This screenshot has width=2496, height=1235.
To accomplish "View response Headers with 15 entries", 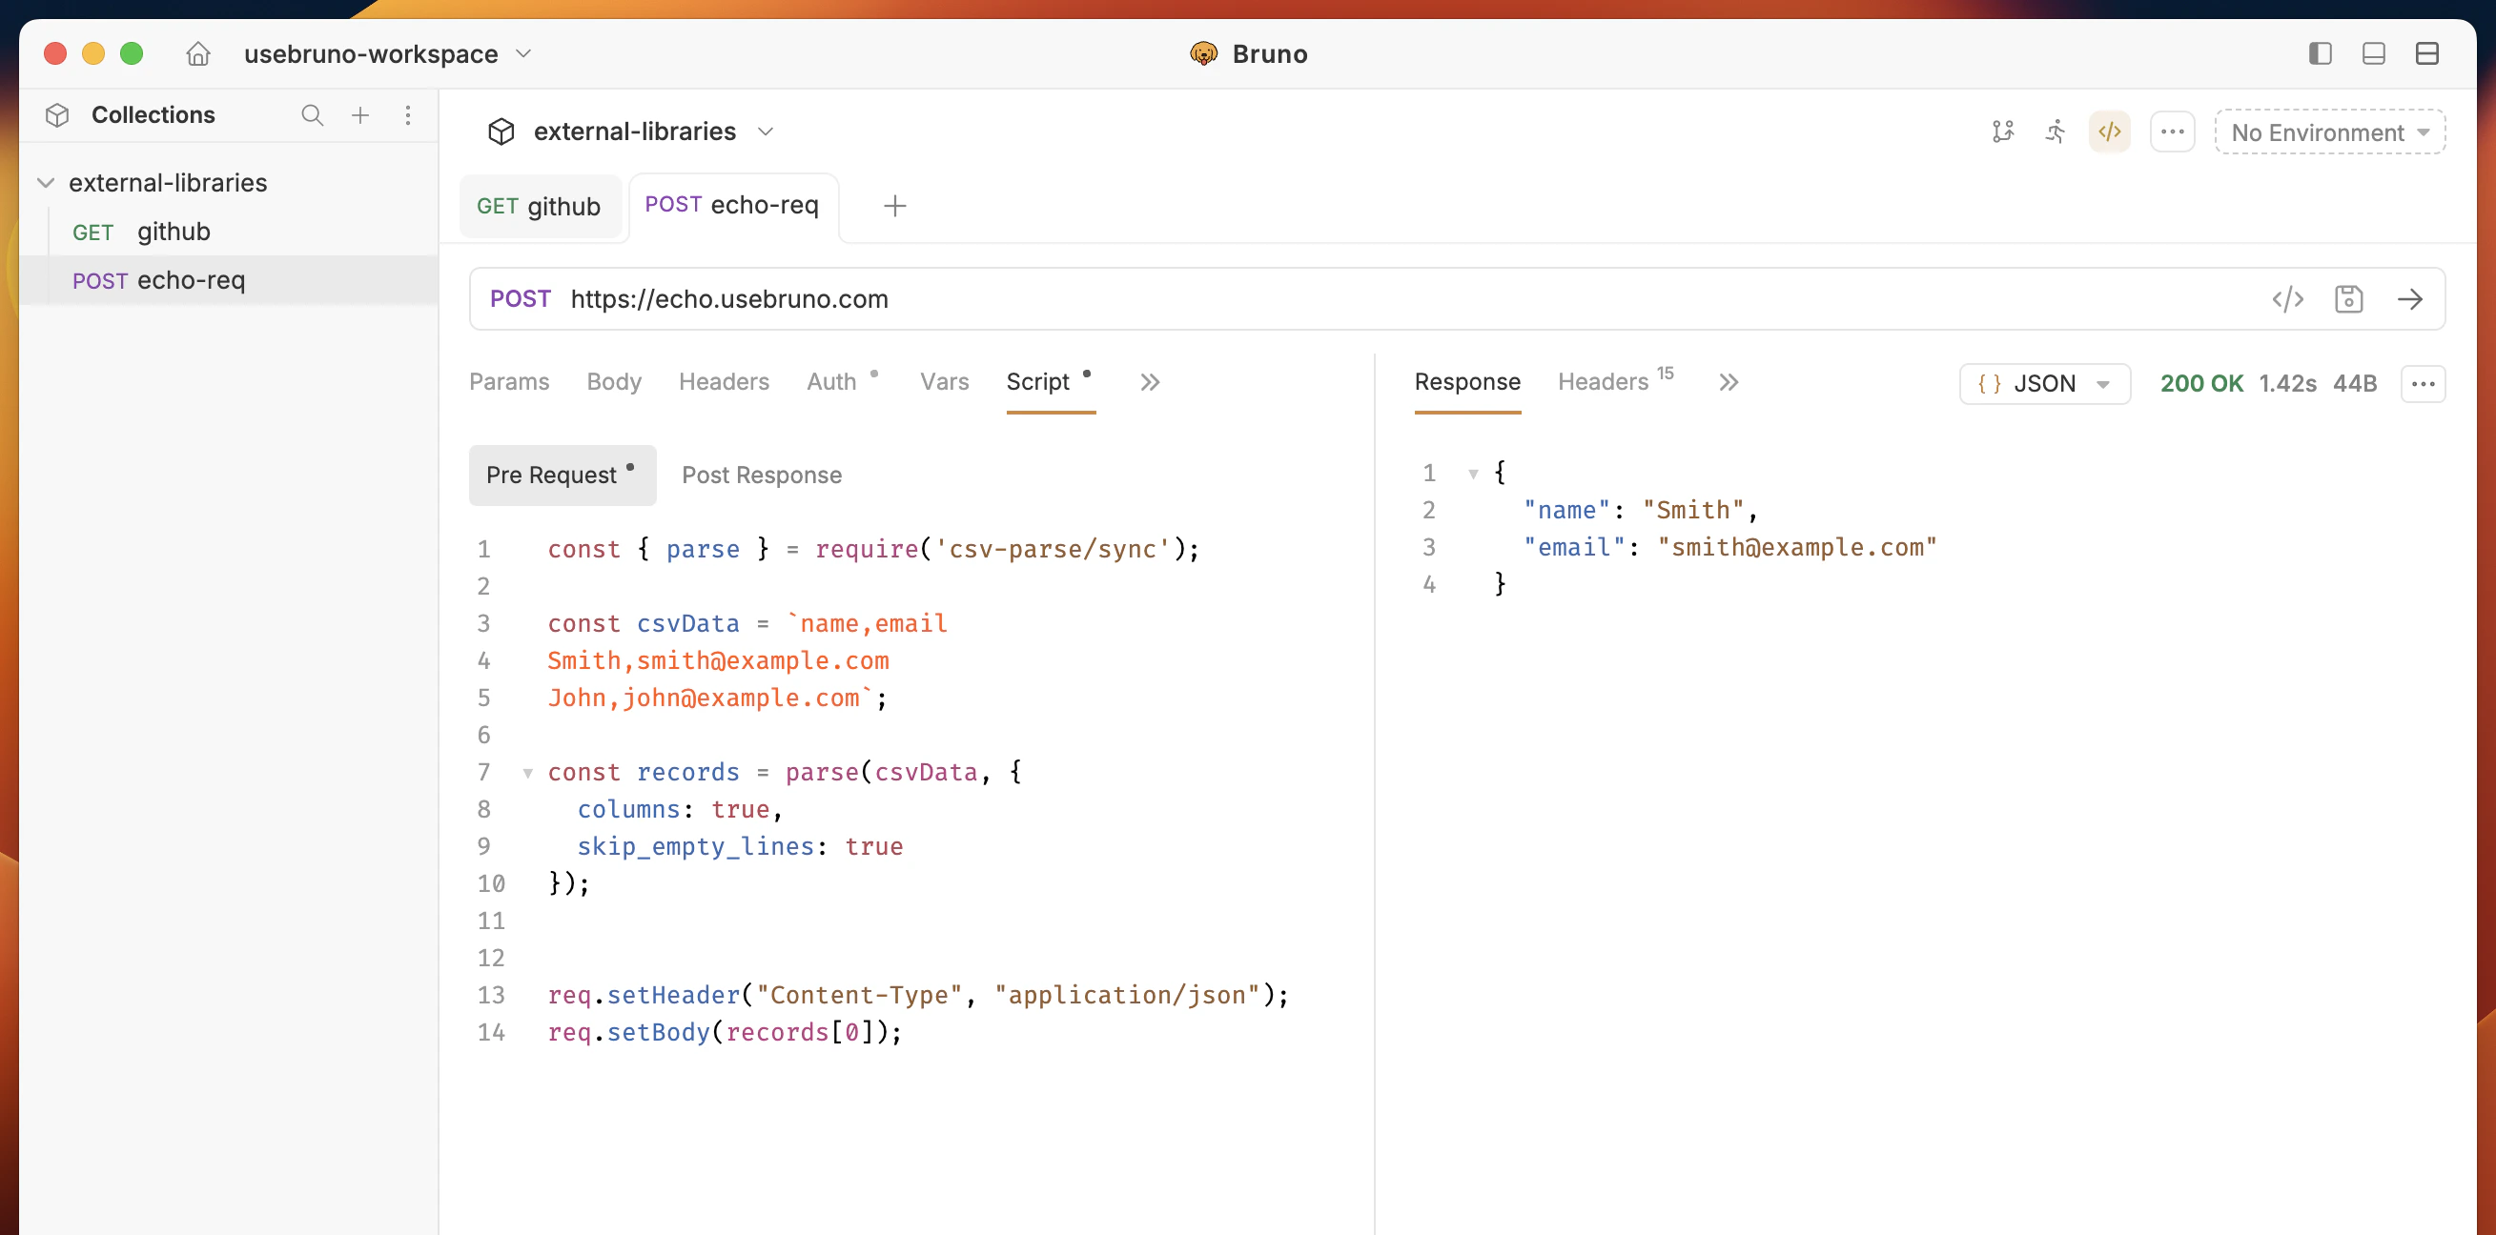I will tap(1606, 381).
